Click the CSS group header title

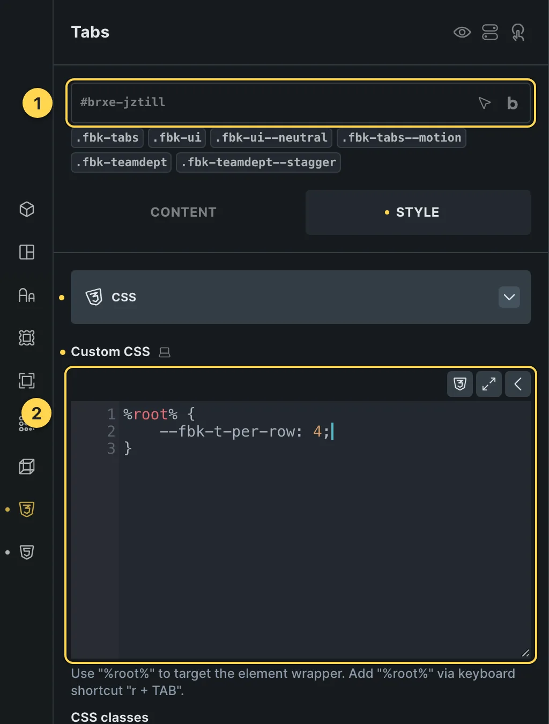(x=124, y=297)
